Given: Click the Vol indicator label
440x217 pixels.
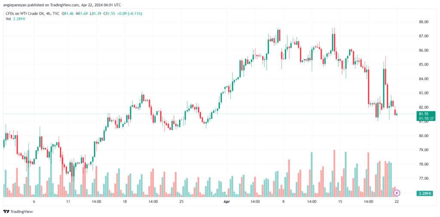Looking at the screenshot, I should (8, 19).
